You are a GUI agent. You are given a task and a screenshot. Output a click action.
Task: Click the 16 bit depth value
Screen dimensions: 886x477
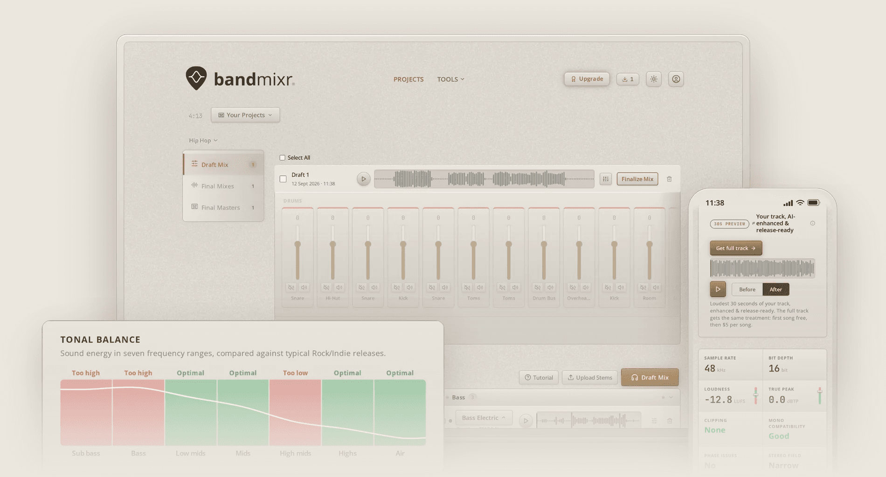778,368
